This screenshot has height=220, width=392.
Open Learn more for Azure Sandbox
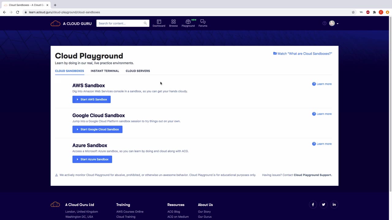322,144
